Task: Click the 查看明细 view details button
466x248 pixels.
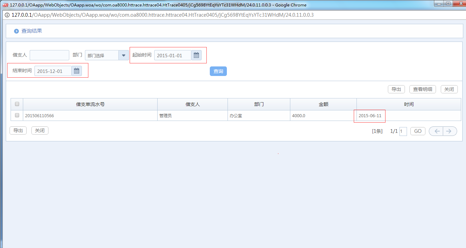Action: tap(422, 89)
